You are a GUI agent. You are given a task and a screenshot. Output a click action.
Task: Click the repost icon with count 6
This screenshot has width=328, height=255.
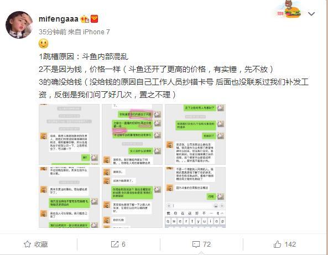point(118,244)
